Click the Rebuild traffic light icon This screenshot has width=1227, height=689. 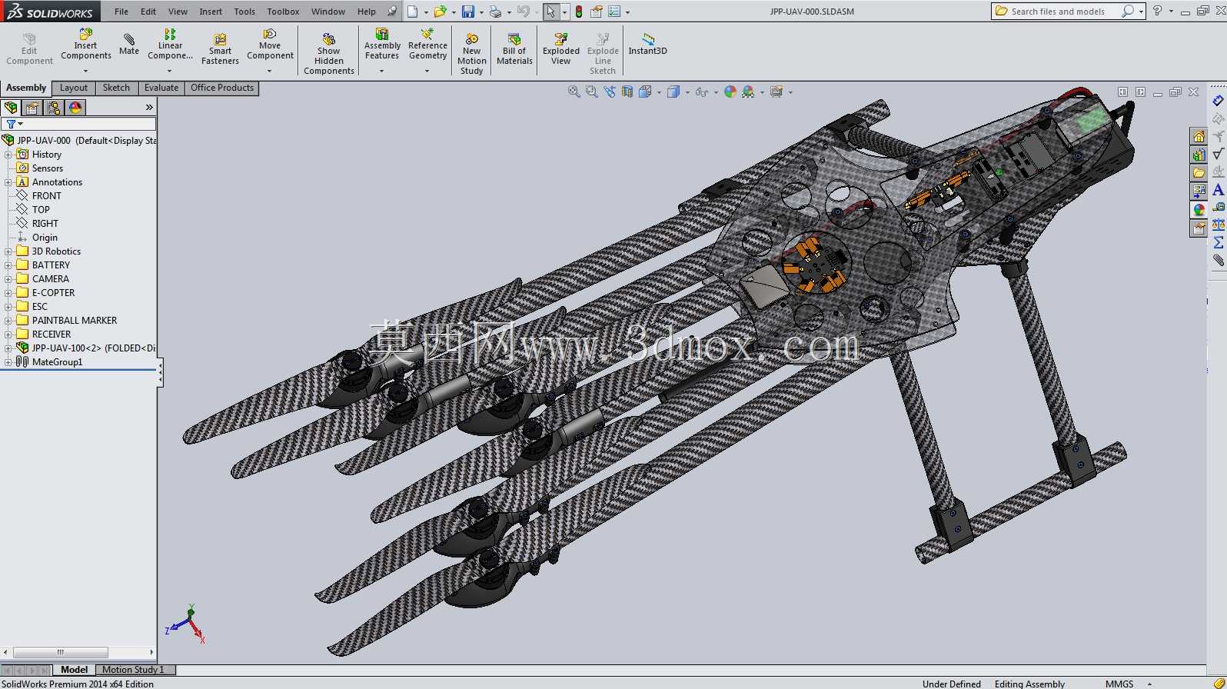click(579, 12)
